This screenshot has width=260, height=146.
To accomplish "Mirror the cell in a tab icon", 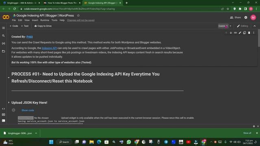I will click(x=245, y=33).
